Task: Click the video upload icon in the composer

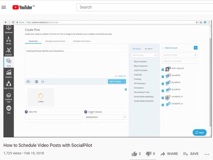Action: 36,81
